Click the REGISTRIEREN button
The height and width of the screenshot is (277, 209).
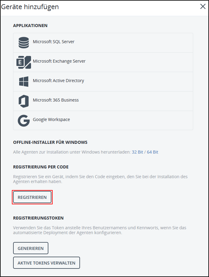(x=32, y=197)
